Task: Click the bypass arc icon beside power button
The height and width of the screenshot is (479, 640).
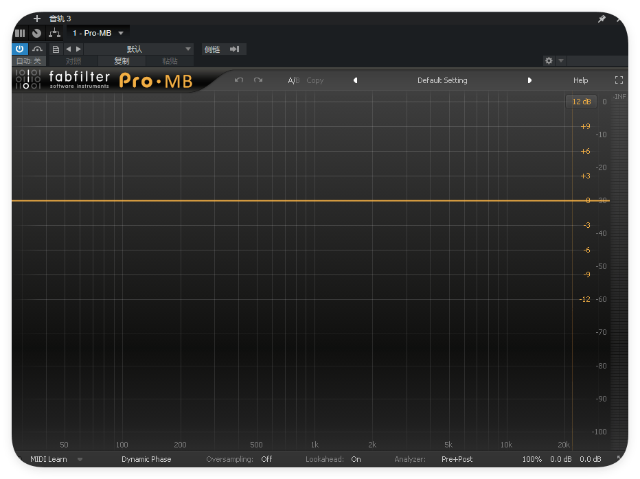Action: click(37, 49)
